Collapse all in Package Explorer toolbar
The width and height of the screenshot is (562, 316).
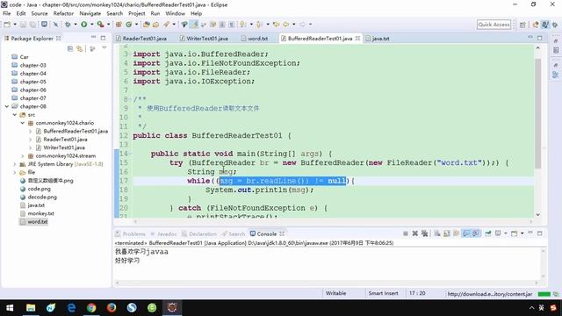click(70, 49)
